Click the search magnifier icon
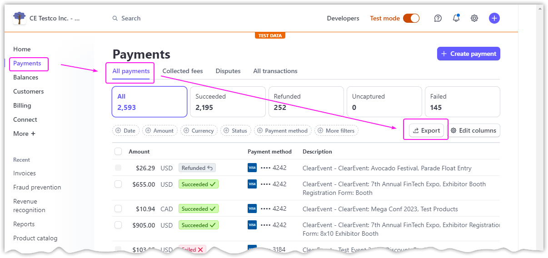 coord(115,18)
